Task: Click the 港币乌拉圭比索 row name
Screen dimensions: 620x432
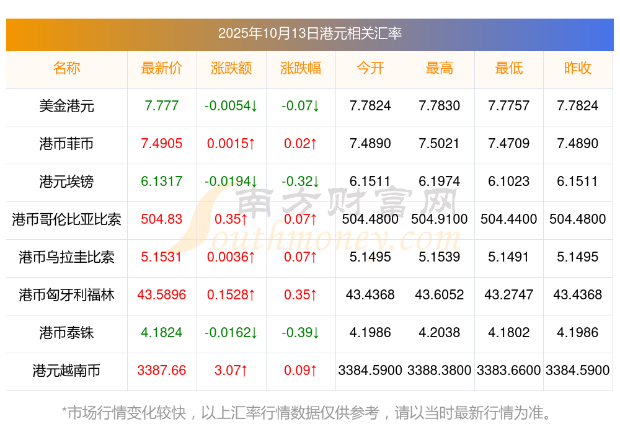Action: [x=66, y=257]
